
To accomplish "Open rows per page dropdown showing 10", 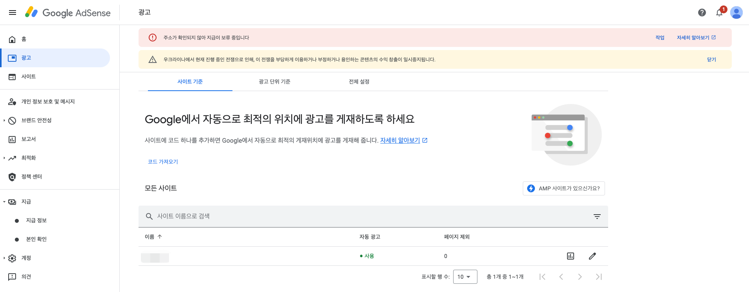I will [465, 277].
